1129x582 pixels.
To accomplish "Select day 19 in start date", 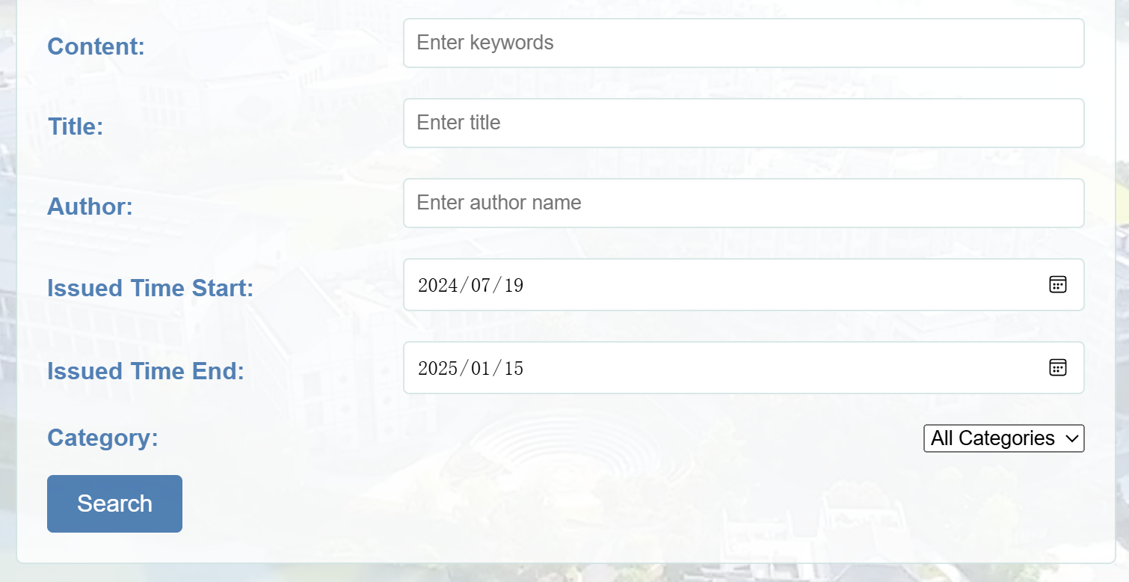I will click(513, 285).
